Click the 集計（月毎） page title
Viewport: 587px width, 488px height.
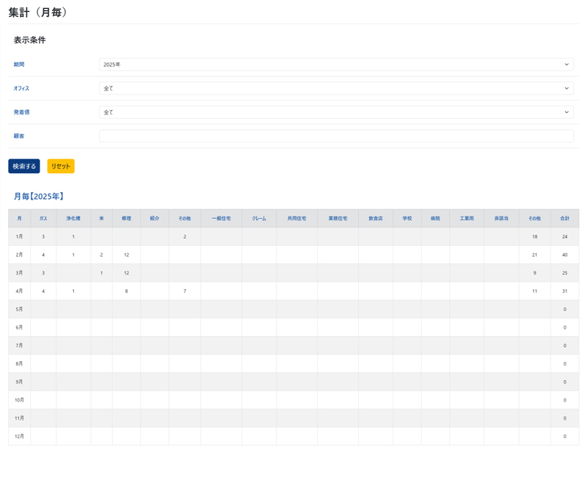tap(38, 12)
